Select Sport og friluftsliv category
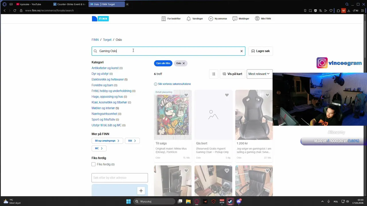This screenshot has width=367, height=206. click(103, 120)
